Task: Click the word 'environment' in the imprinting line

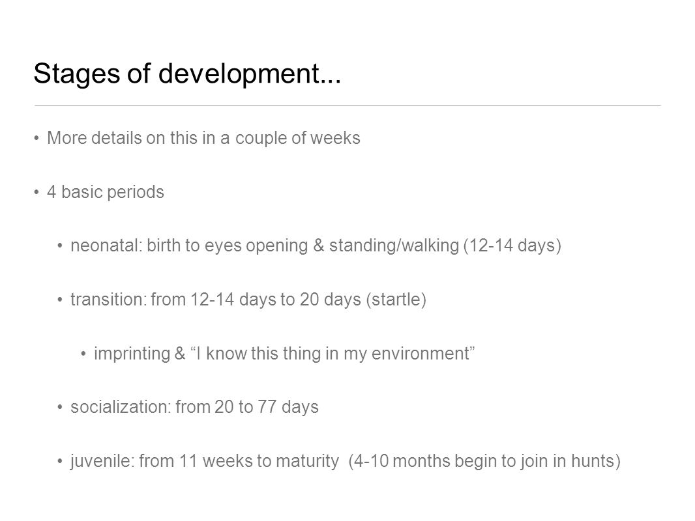Action: tap(420, 354)
